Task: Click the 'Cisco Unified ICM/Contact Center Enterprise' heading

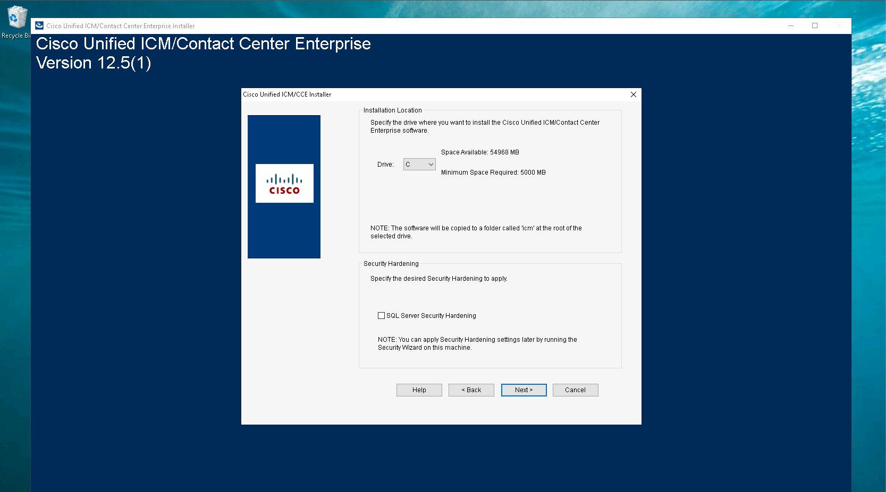Action: coord(204,44)
